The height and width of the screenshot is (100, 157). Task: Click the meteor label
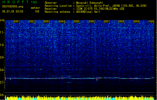[x=35, y=8]
